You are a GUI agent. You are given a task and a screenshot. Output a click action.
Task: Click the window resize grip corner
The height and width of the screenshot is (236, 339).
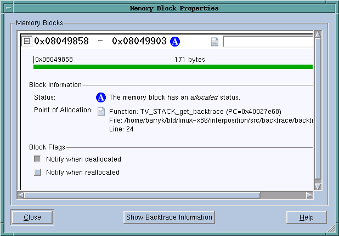331,228
